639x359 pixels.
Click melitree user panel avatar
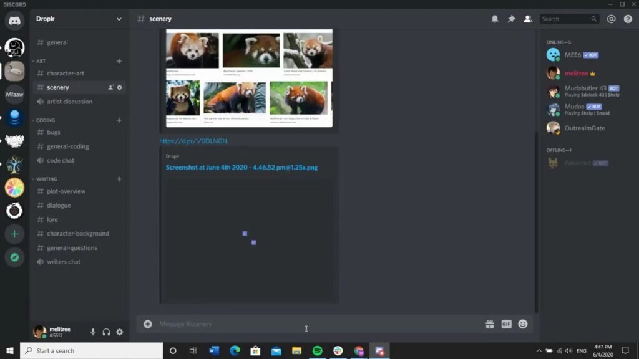39,332
